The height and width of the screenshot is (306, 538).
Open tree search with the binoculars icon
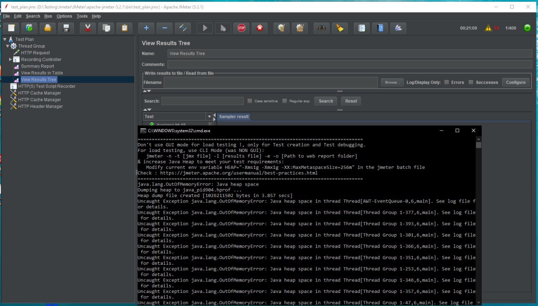(322, 28)
